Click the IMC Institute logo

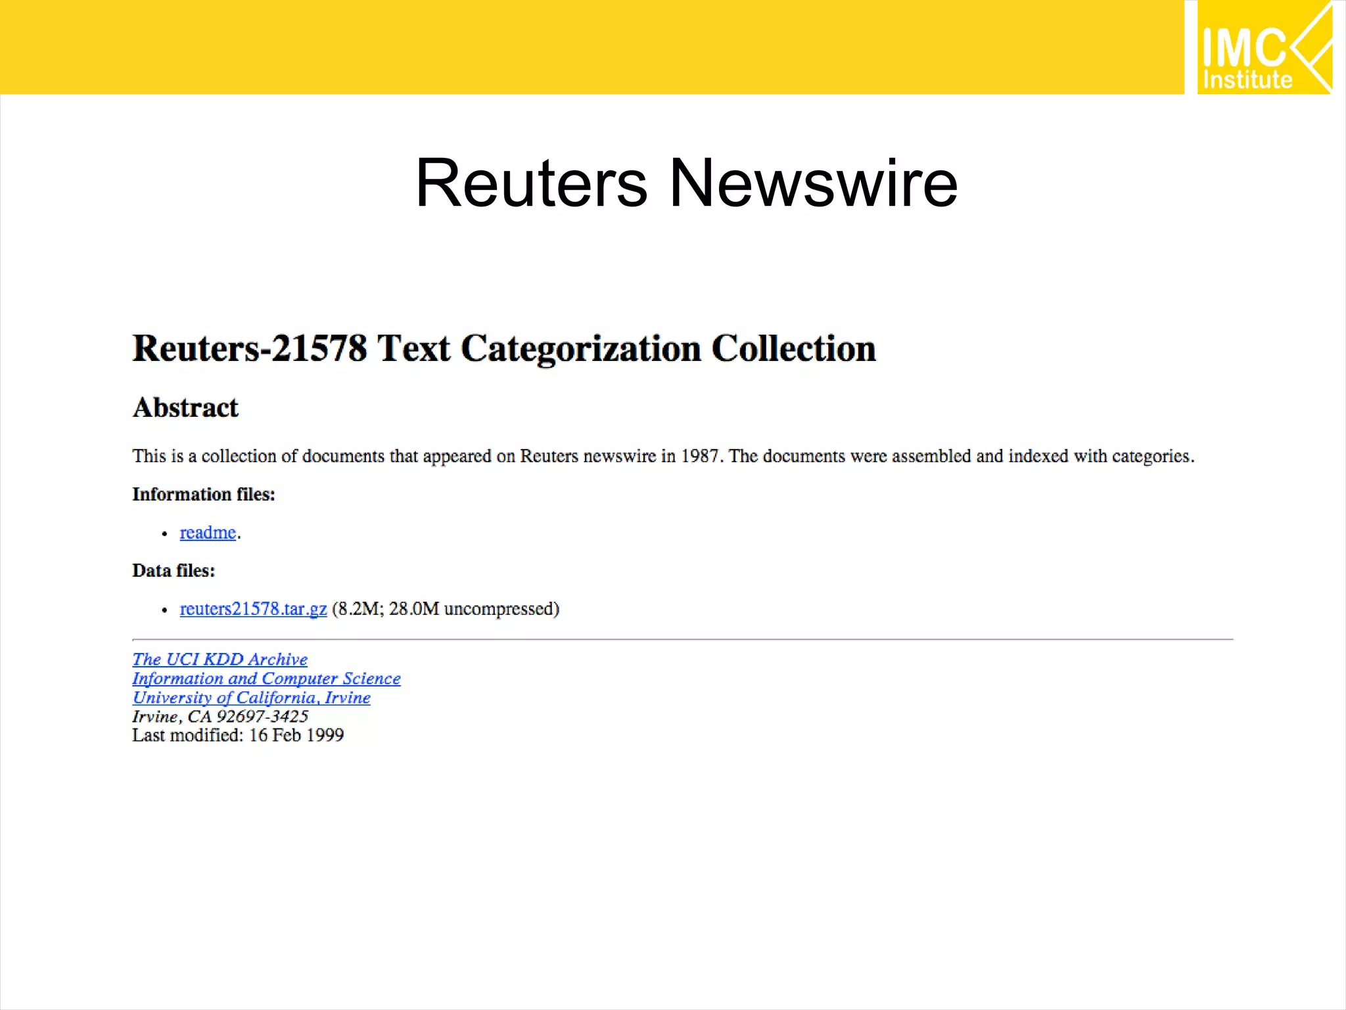coord(1263,47)
